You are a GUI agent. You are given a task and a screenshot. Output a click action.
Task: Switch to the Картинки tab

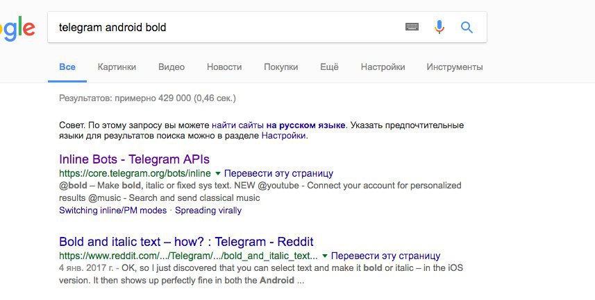(117, 67)
